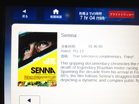
Task: Select the Senna movie poster
Action: click(x=38, y=59)
